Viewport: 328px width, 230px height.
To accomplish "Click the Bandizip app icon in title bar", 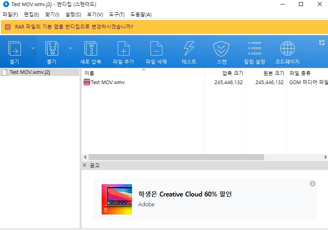I will click(6, 4).
